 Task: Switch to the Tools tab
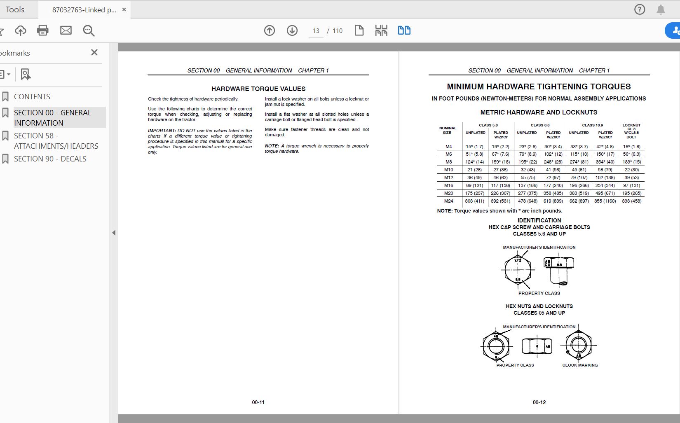pos(15,9)
